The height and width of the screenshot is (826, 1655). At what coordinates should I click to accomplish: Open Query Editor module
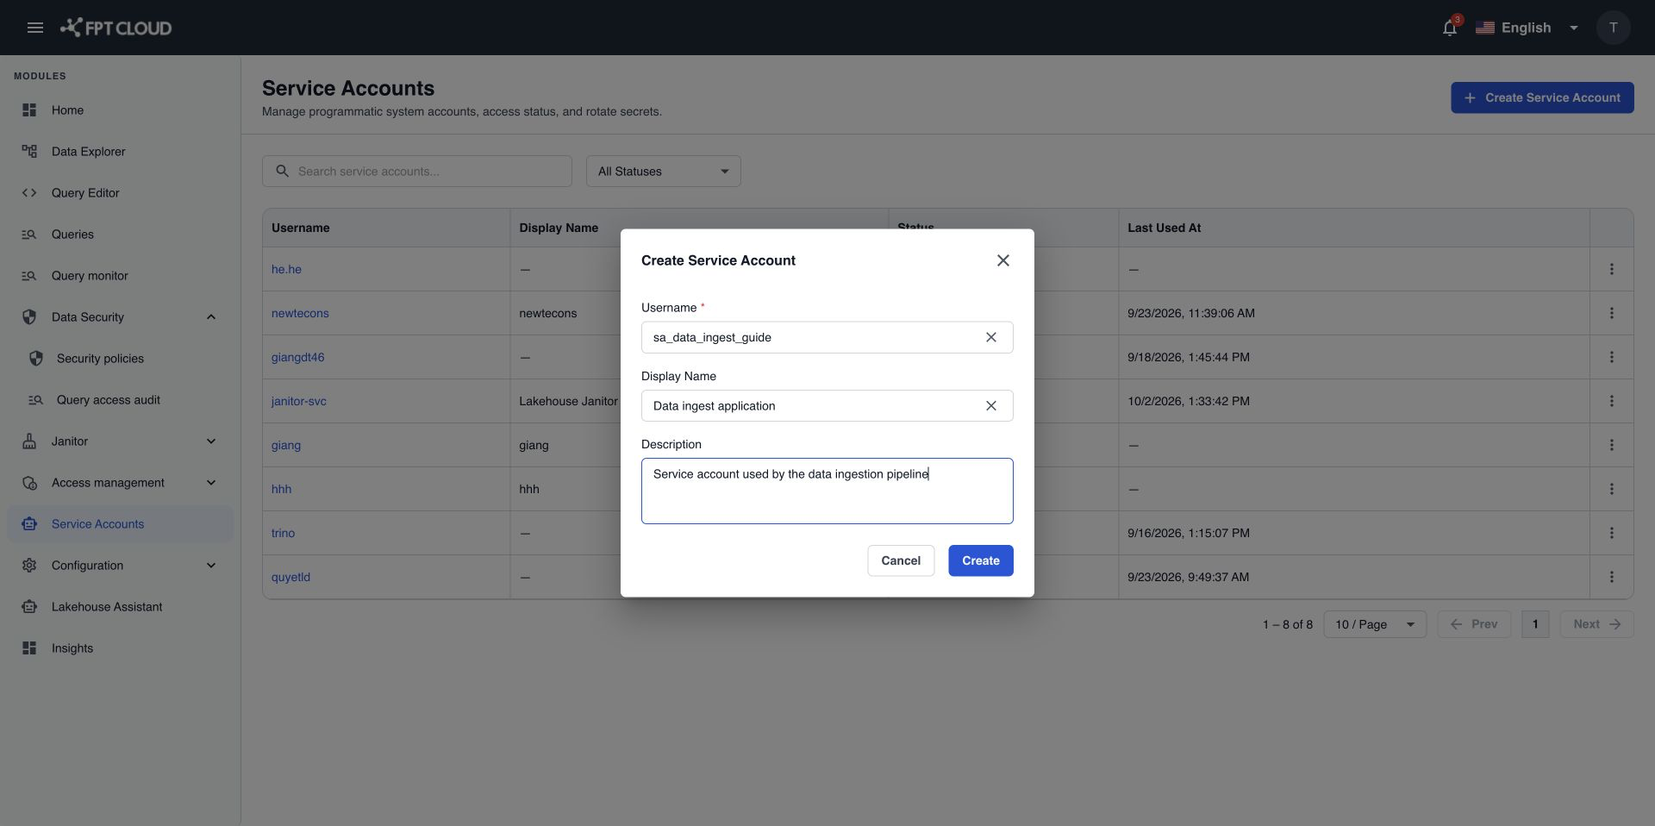(120, 193)
